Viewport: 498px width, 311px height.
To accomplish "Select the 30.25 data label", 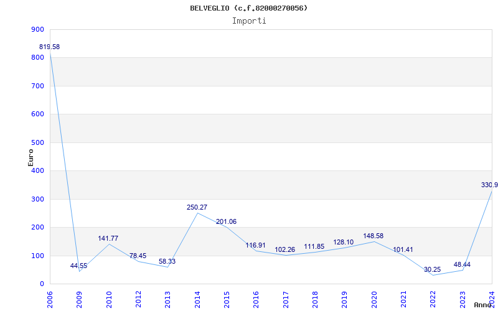I will 432,270.
